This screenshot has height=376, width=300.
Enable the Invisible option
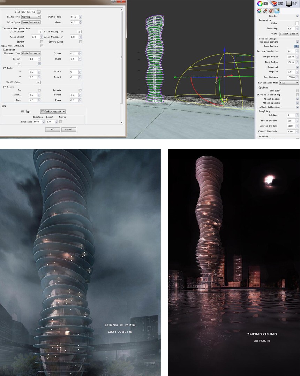click(x=297, y=91)
